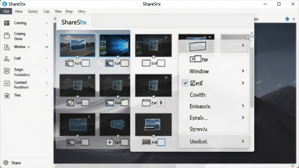299x168 pixels.
Task: Collapse the Window section chevron
Action: 46,47
